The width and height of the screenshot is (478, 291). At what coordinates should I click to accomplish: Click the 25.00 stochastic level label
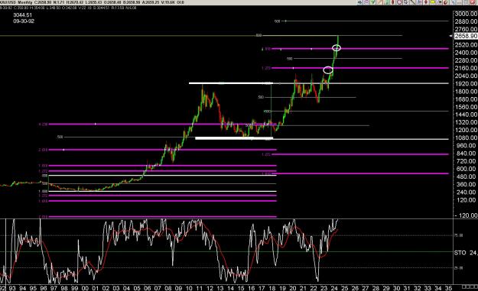(459, 267)
